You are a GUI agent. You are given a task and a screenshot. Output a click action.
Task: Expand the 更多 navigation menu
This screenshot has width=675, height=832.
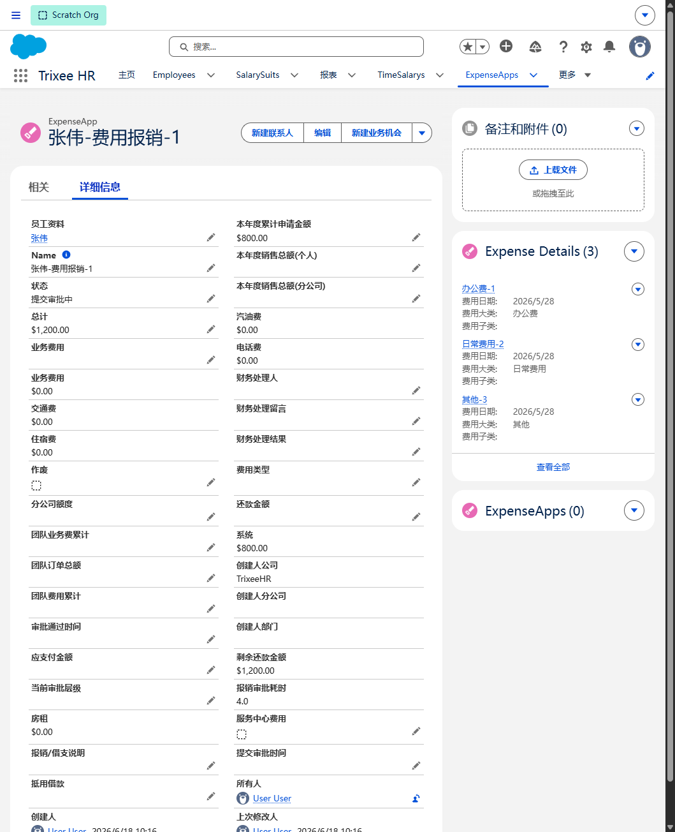pos(575,75)
